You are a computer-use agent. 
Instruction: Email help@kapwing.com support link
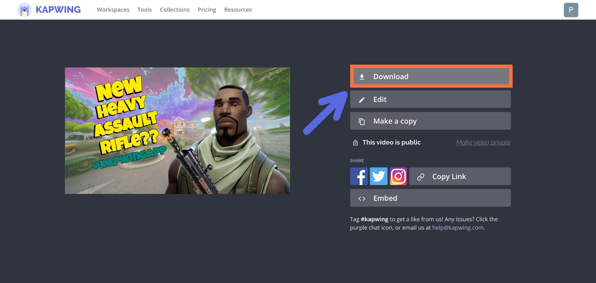[458, 227]
